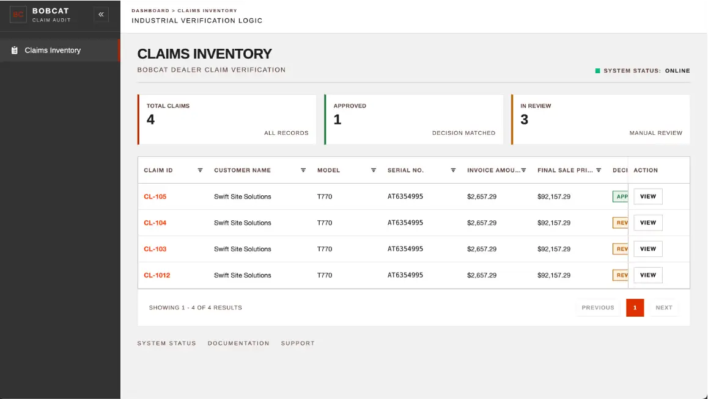The height and width of the screenshot is (399, 708).
Task: Click the REV decision badge for CL-1012
Action: [x=621, y=275]
